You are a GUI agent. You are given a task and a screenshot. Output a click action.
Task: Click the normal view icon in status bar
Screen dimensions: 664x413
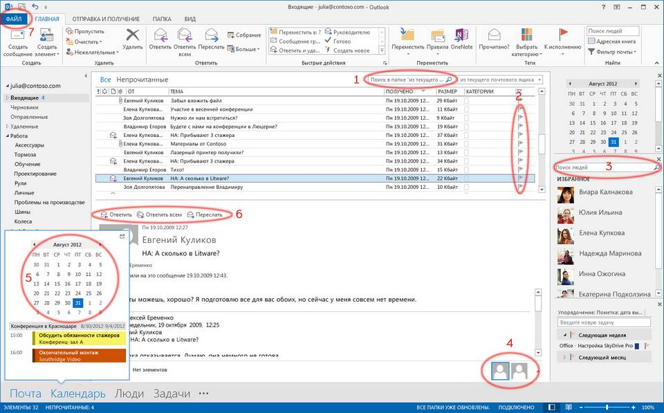(552, 407)
